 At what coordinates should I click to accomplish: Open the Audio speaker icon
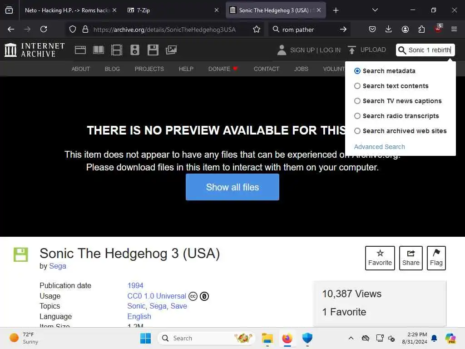tap(134, 50)
